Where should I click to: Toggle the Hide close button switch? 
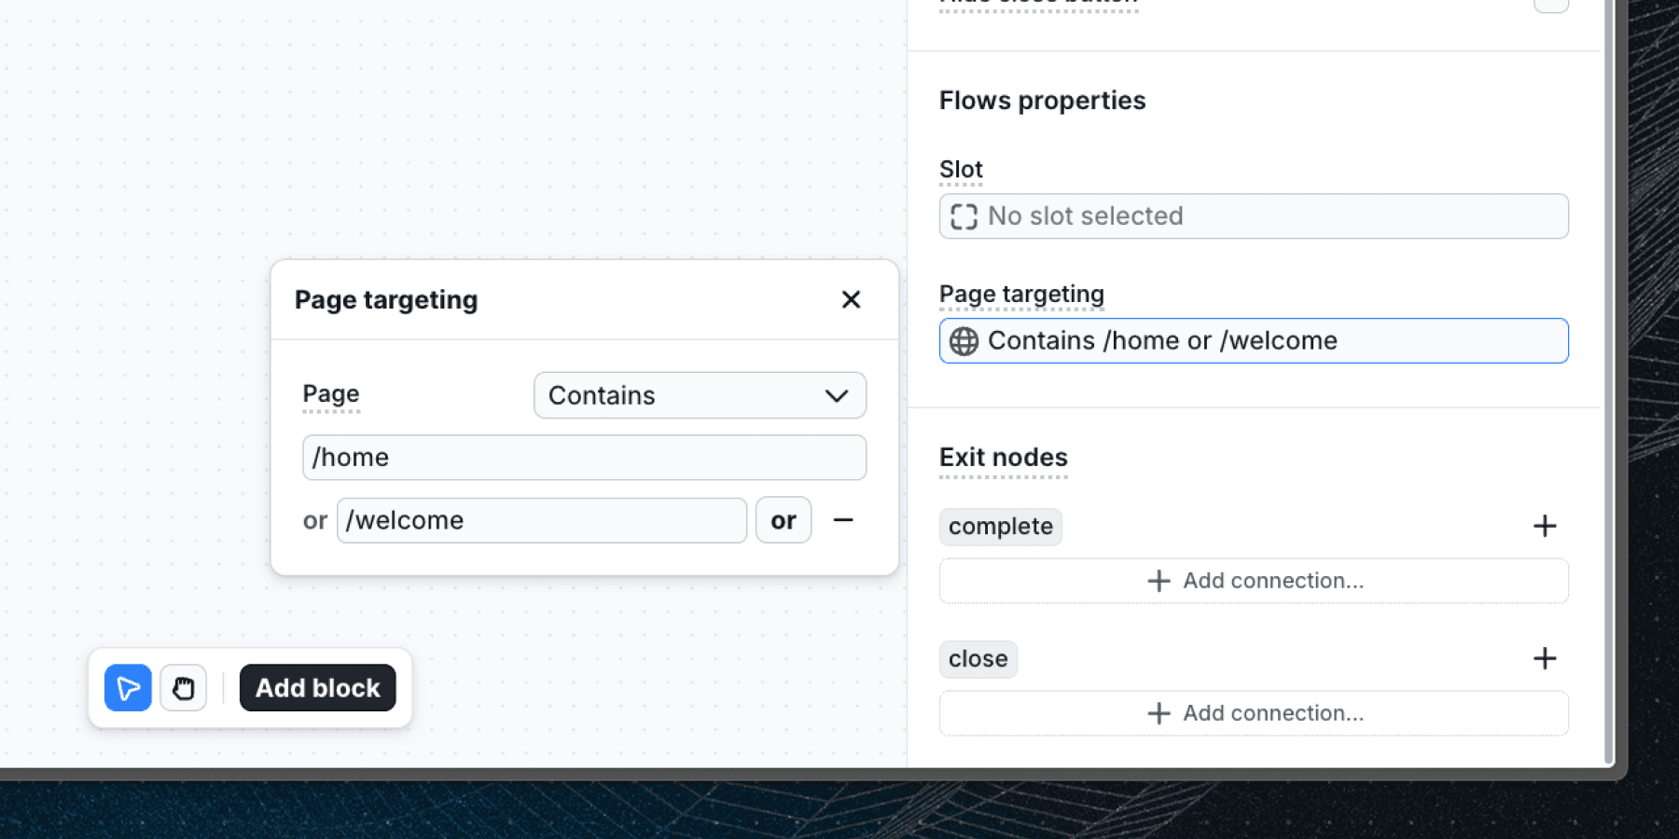[1551, 5]
